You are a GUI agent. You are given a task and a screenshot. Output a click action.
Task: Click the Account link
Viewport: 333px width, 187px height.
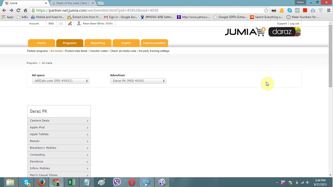[x=34, y=24]
